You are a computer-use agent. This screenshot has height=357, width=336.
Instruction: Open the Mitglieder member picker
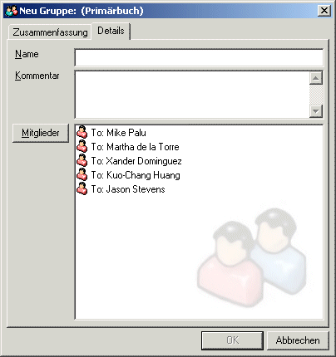41,133
